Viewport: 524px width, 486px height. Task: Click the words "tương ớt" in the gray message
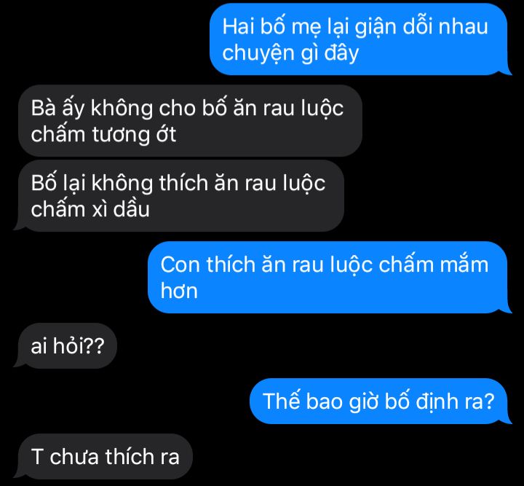134,135
